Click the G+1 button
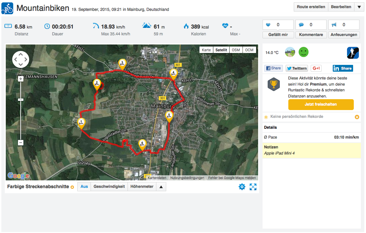The height and width of the screenshot is (233, 366). pos(316,68)
